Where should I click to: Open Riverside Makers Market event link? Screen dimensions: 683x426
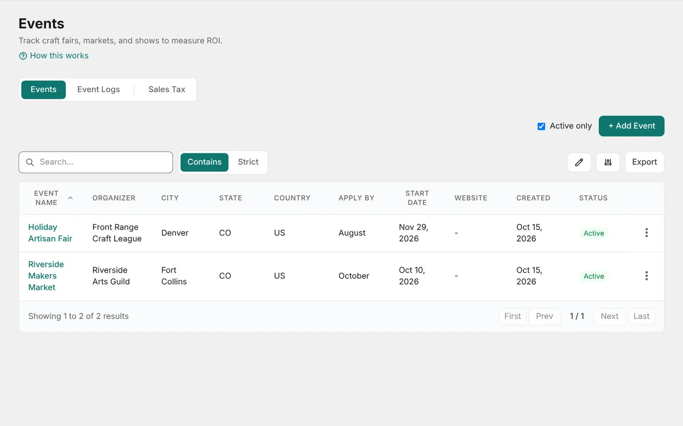46,276
